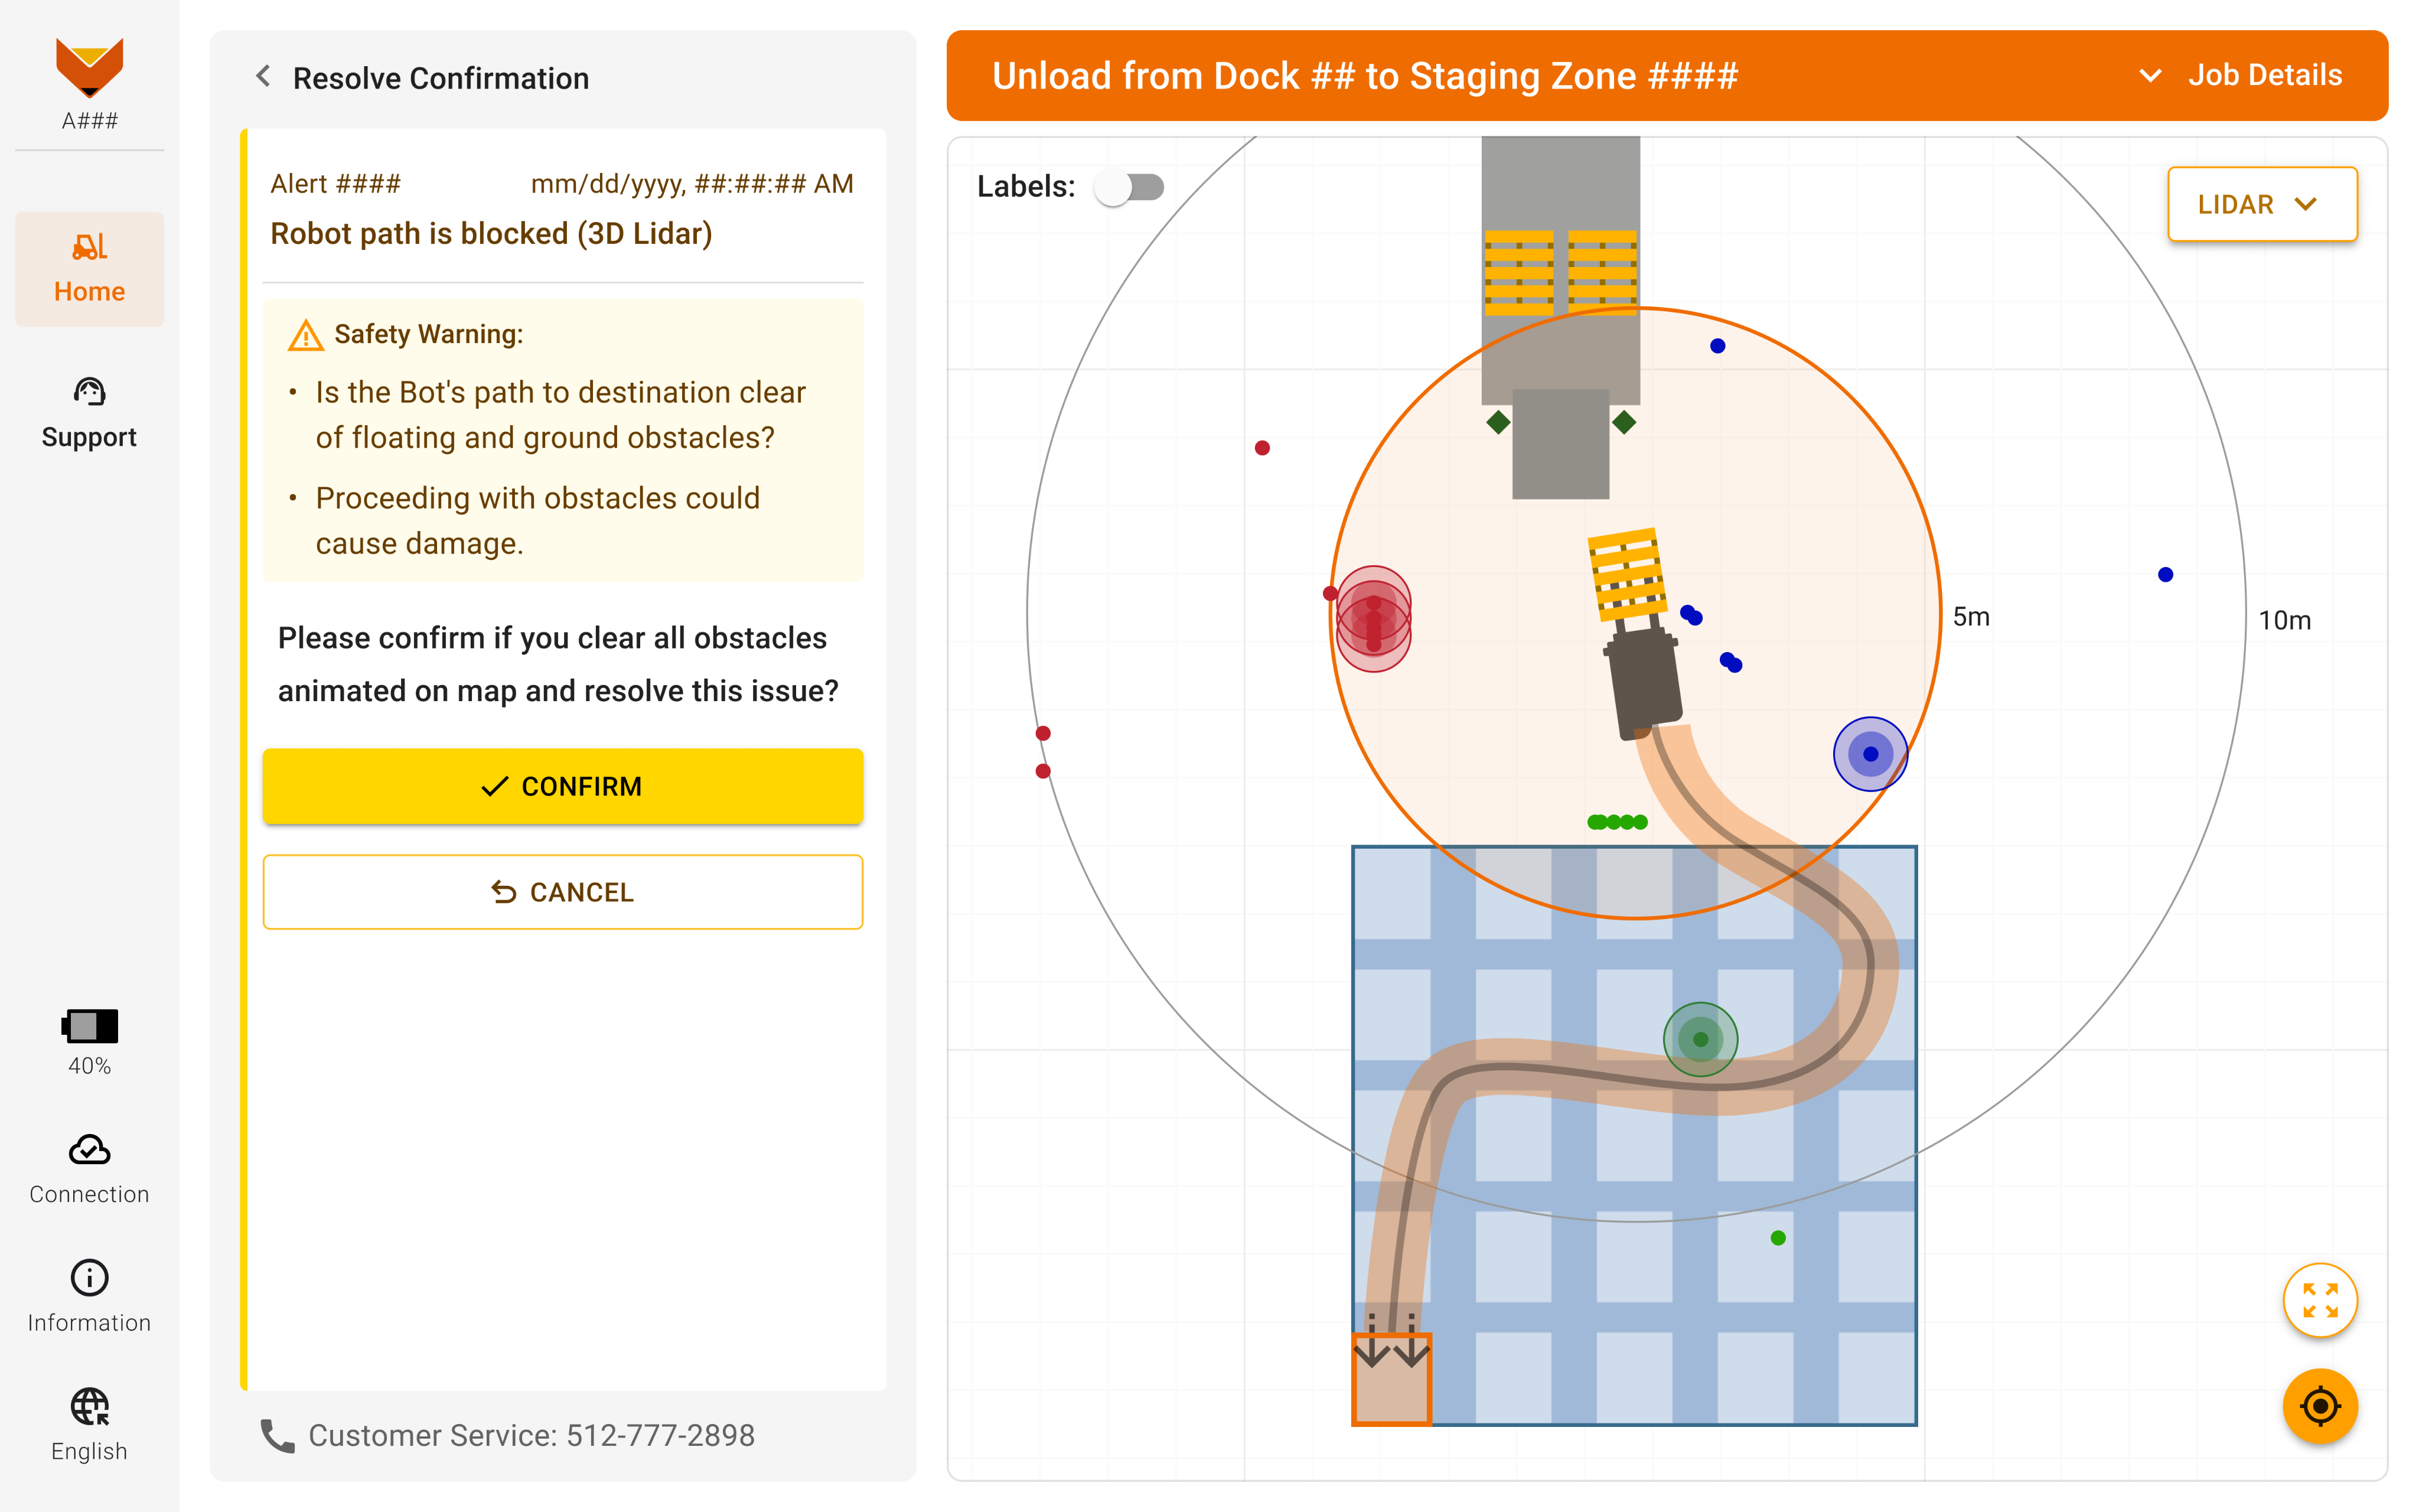Expand Job Details

[2241, 76]
